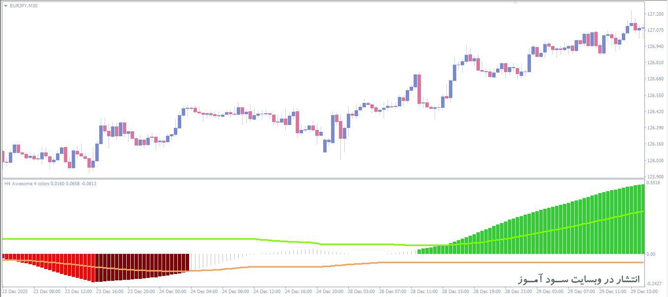Select the 127.200 price level on the scale
The image size is (668, 297).
pyautogui.click(x=655, y=15)
